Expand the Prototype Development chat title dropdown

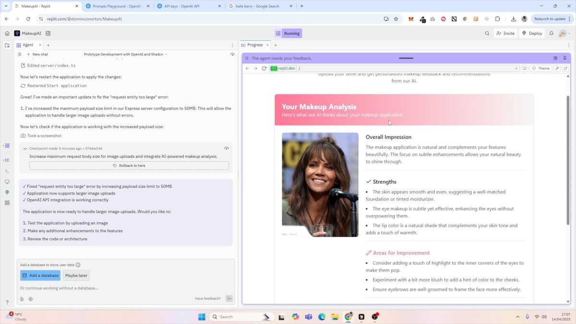point(125,54)
